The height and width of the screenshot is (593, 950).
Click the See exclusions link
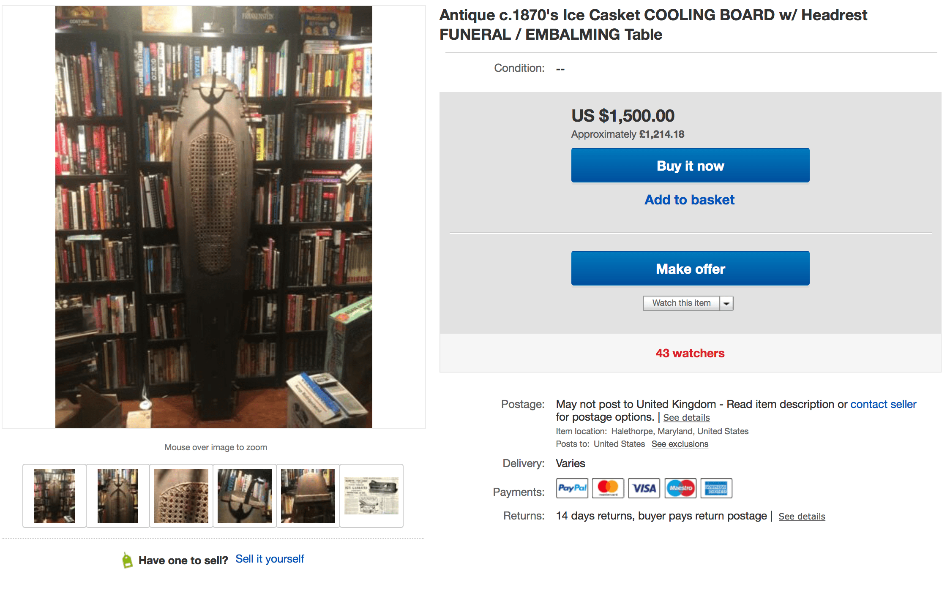(680, 444)
